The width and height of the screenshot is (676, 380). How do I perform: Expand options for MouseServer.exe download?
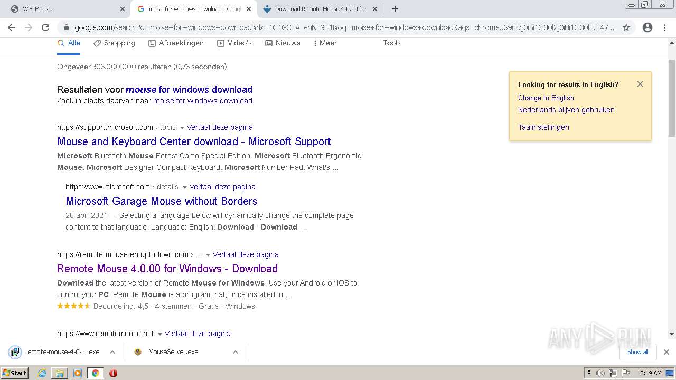[236, 352]
